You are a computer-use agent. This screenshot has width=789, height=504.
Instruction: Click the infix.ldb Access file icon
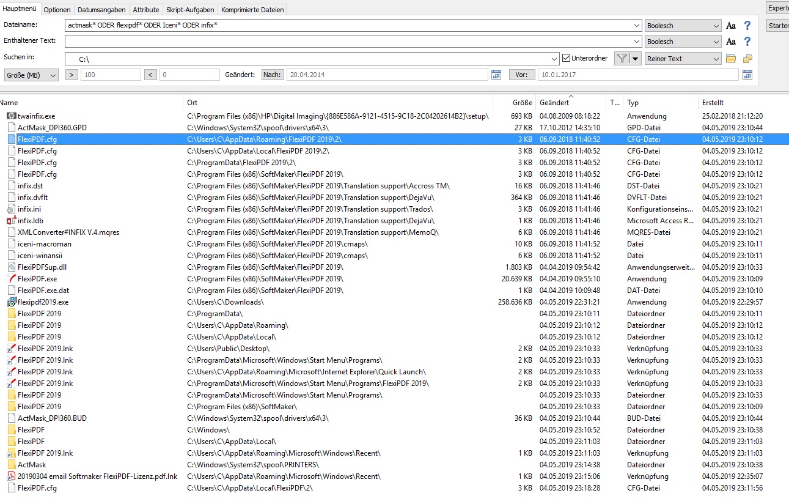pyautogui.click(x=11, y=221)
